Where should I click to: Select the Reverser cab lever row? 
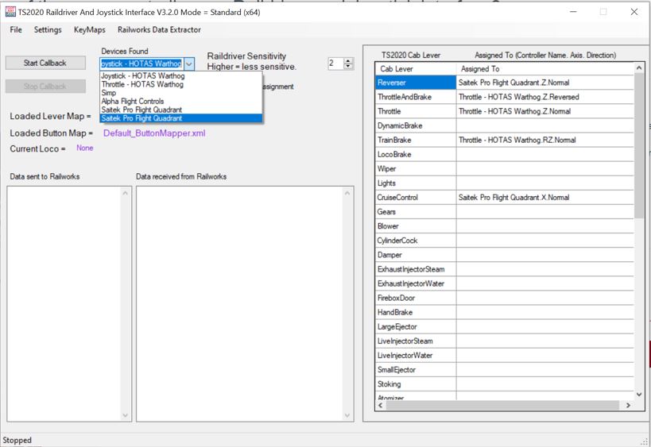(x=415, y=83)
